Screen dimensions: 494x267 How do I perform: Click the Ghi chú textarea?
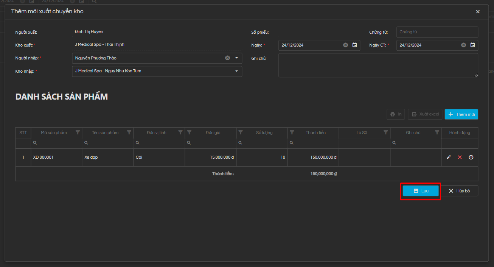(378, 65)
